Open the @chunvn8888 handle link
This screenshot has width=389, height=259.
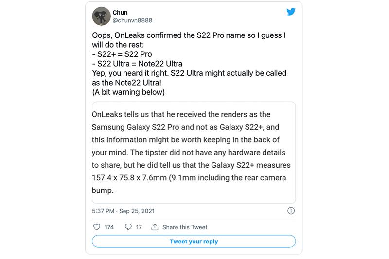coord(133,20)
